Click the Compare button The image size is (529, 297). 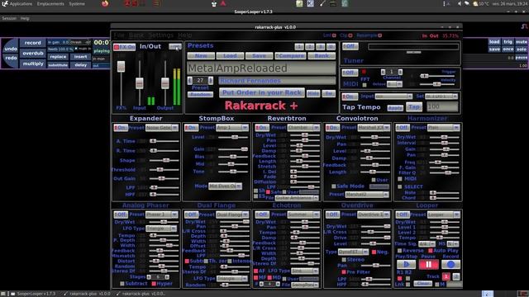[290, 56]
